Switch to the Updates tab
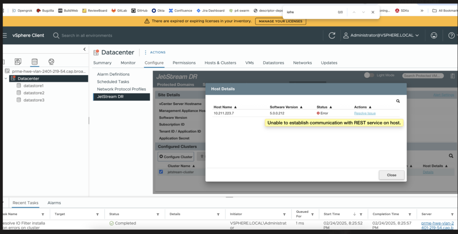Screen dimensions: 458x234 329,63
